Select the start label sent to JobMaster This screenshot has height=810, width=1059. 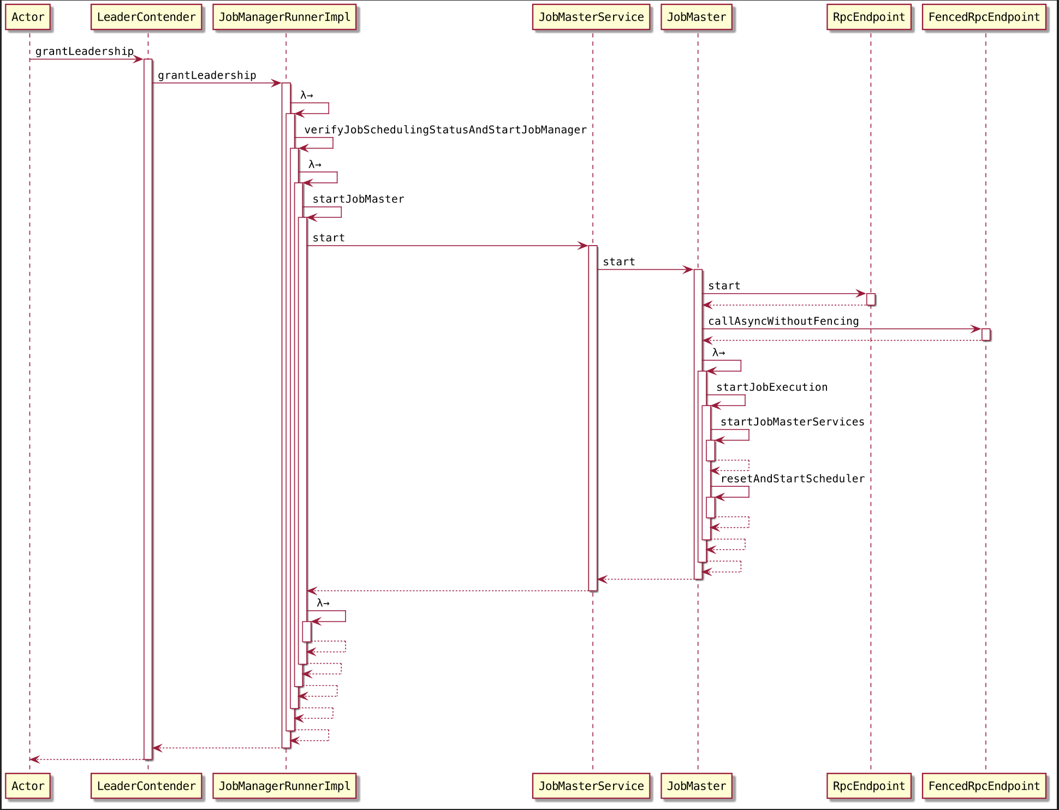619,262
